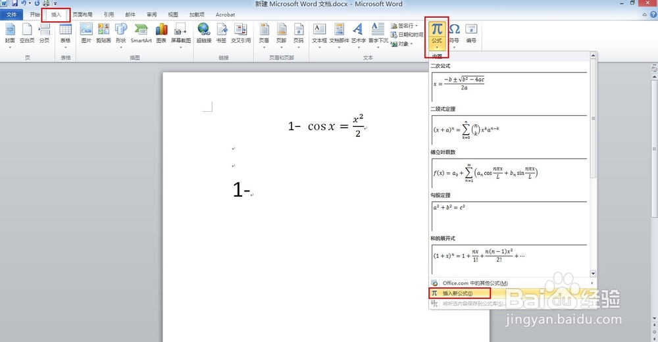Click the save icon in quick access toolbar
Image resolution: width=658 pixels, height=342 pixels.
click(14, 3)
